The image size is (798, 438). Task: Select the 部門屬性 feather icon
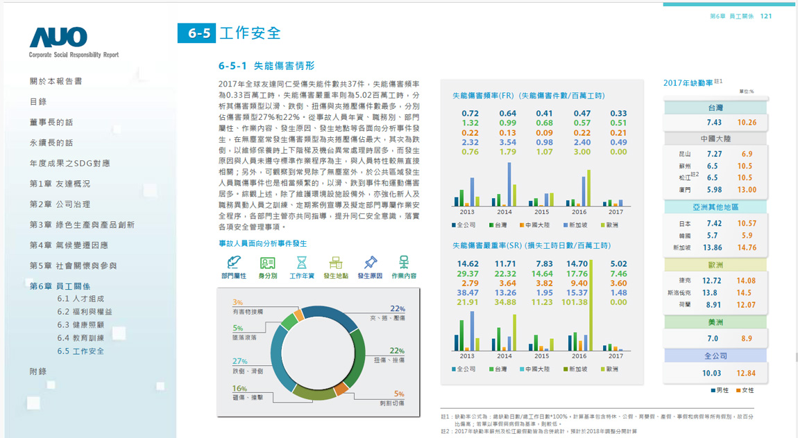pyautogui.click(x=234, y=263)
